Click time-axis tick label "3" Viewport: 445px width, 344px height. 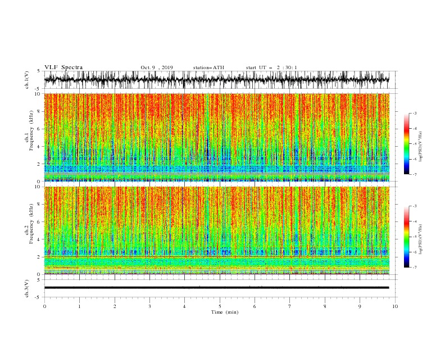149,306
